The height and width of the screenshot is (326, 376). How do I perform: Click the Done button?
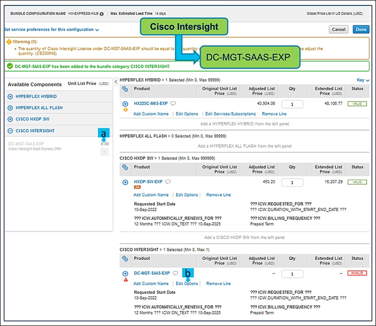[x=361, y=29]
